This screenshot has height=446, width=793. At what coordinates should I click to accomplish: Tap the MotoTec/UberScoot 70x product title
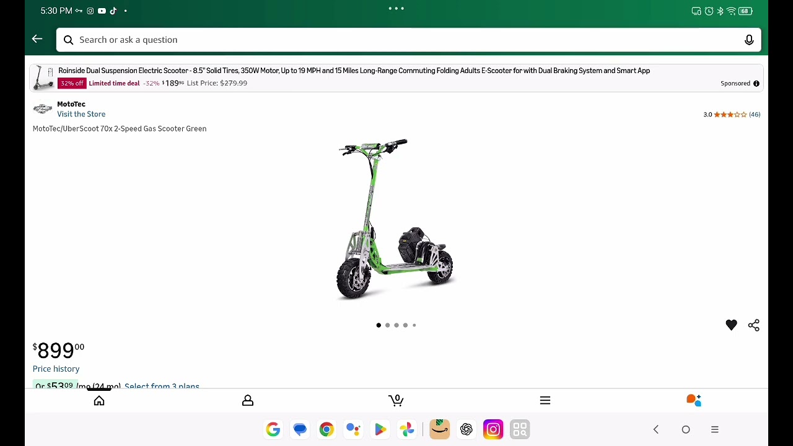(x=120, y=129)
